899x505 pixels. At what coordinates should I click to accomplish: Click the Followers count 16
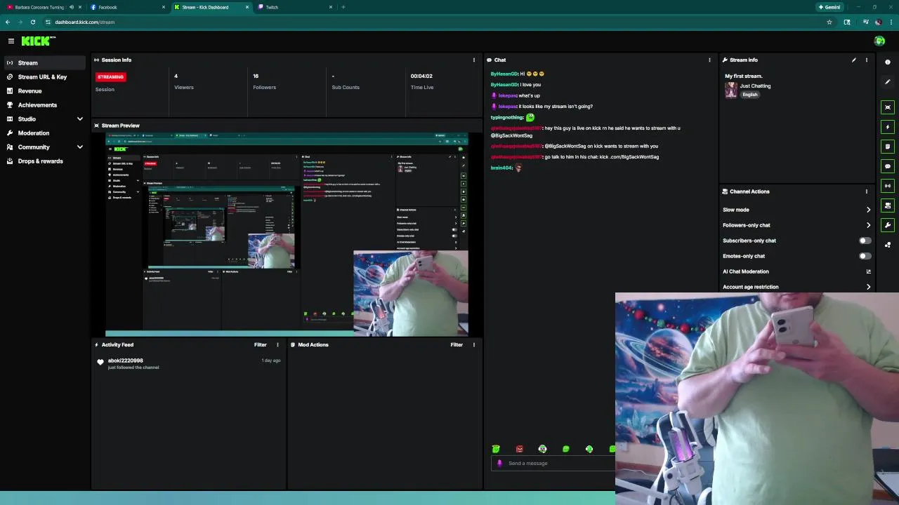click(x=256, y=76)
